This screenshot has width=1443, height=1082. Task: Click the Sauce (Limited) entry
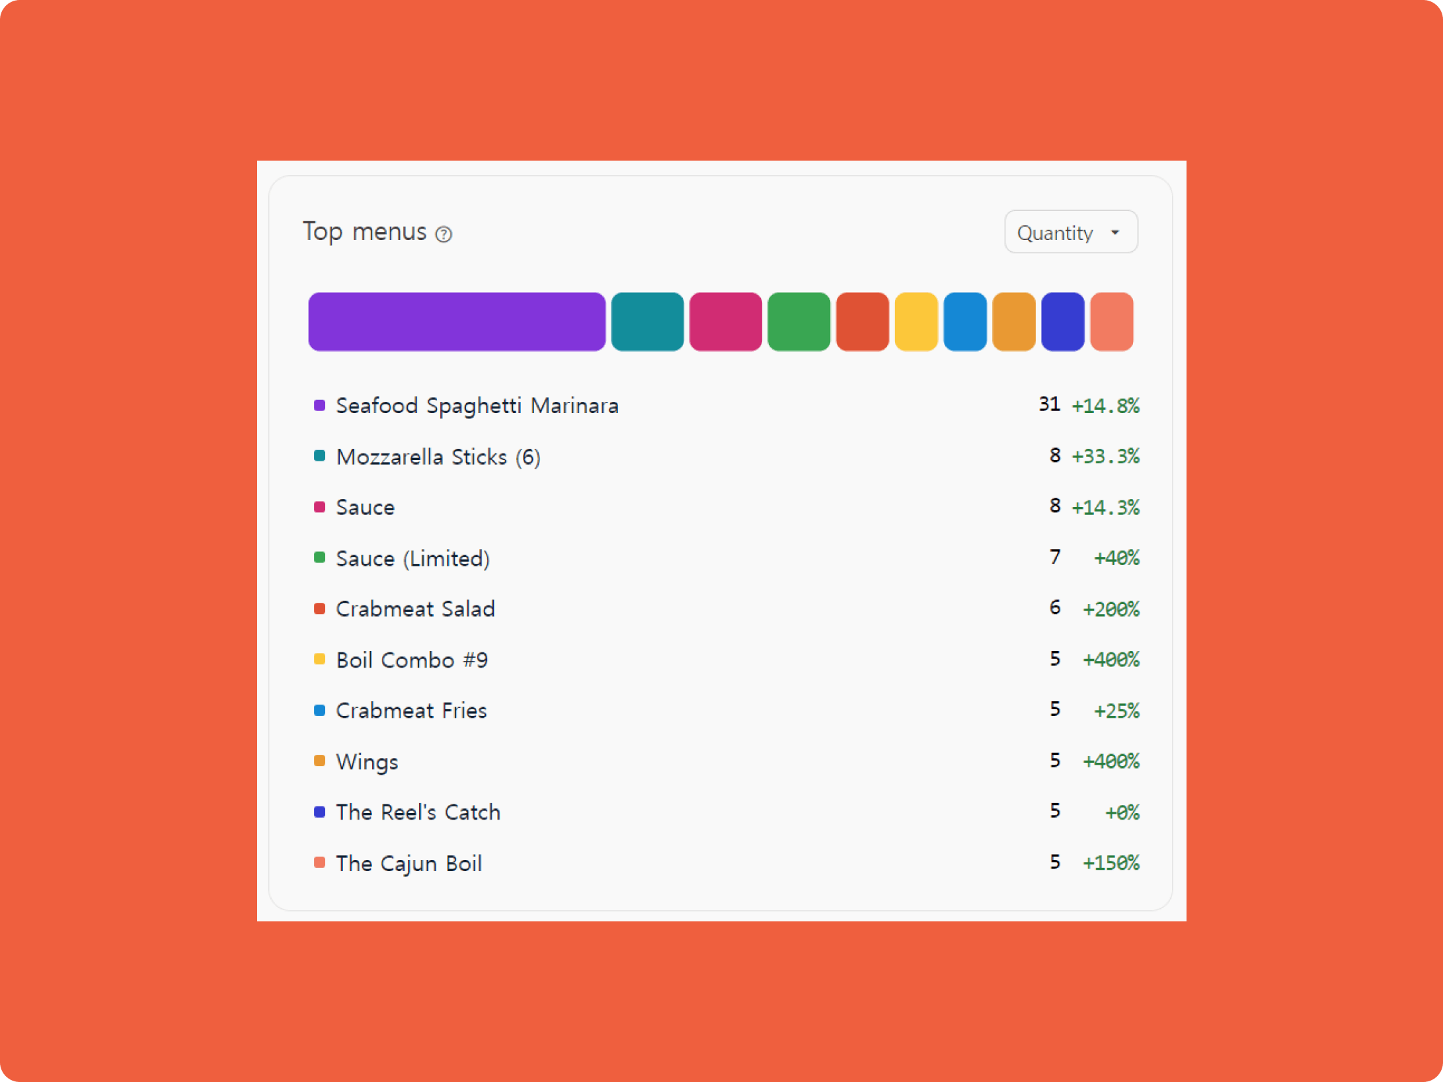pyautogui.click(x=412, y=559)
